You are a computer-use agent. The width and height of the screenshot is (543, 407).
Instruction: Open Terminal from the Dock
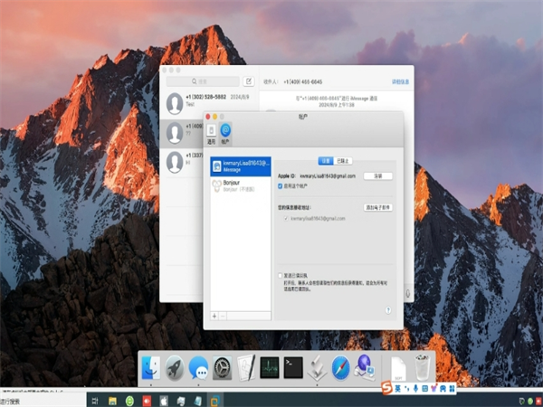[x=293, y=367]
